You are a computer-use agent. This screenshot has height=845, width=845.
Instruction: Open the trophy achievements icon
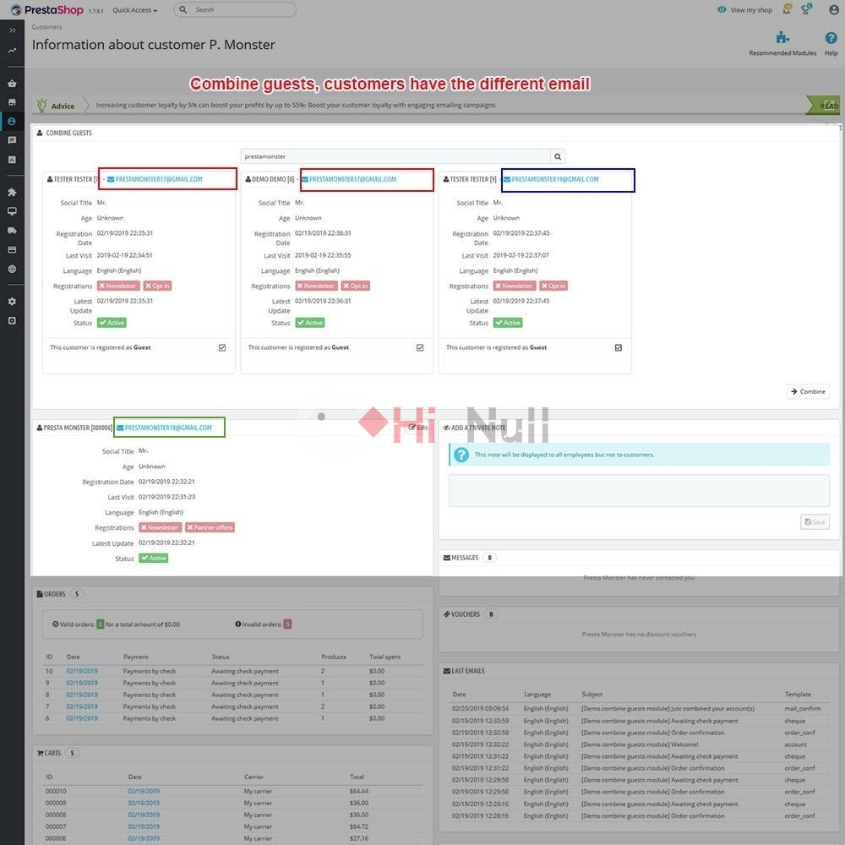[806, 9]
